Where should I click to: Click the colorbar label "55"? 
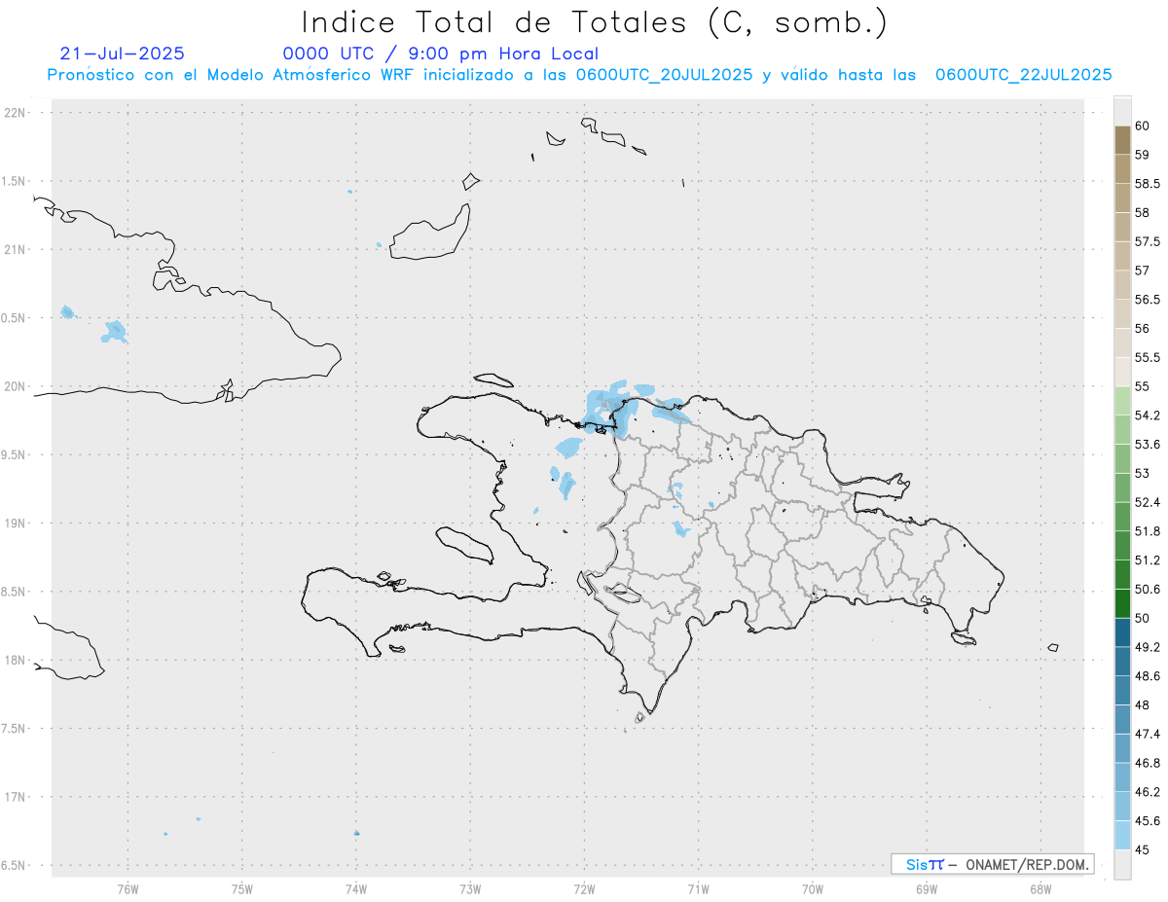point(1142,386)
